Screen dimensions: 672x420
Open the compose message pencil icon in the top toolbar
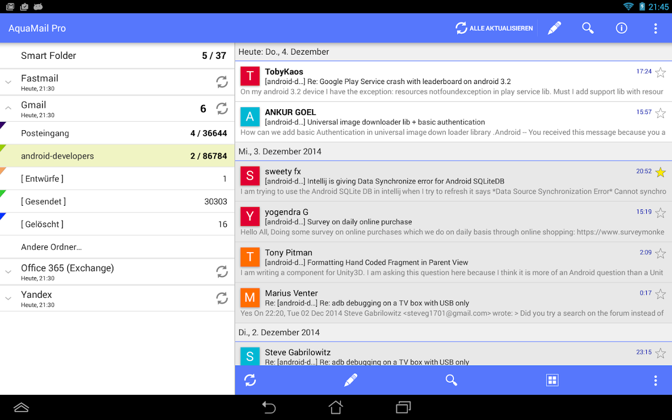pos(554,28)
